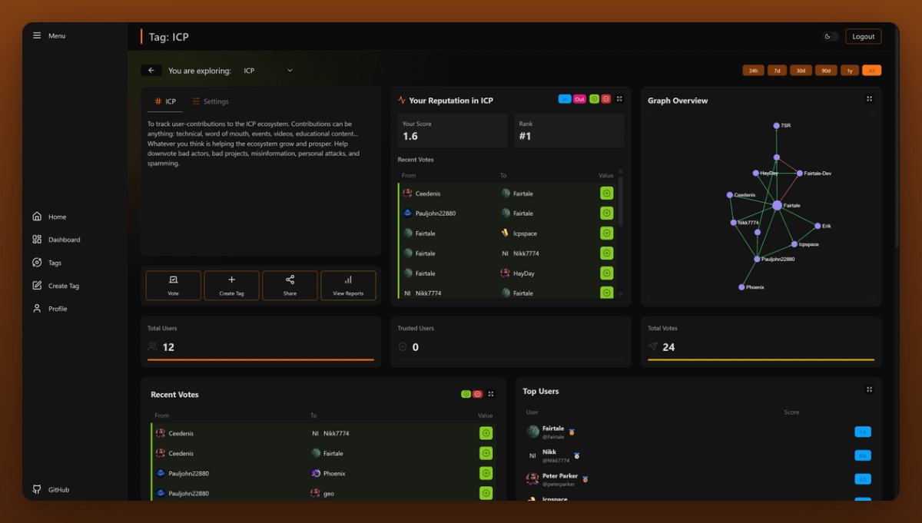Click upvote icon in row Pauljohn22880 to geo
This screenshot has width=922, height=523.
coord(486,493)
